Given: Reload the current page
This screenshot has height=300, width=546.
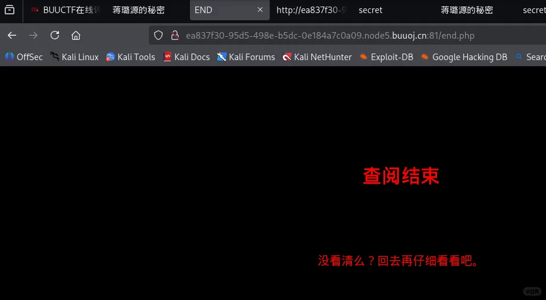Looking at the screenshot, I should click(55, 35).
